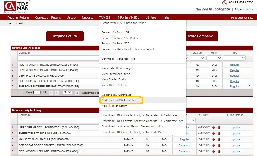Click the page number input field

click(x=37, y=93)
